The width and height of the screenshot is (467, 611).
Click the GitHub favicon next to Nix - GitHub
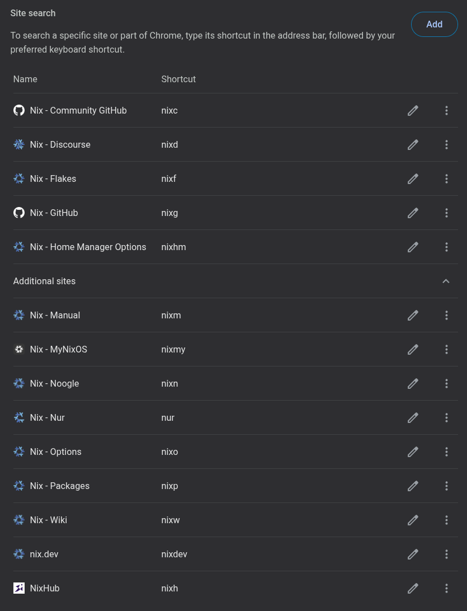(18, 213)
